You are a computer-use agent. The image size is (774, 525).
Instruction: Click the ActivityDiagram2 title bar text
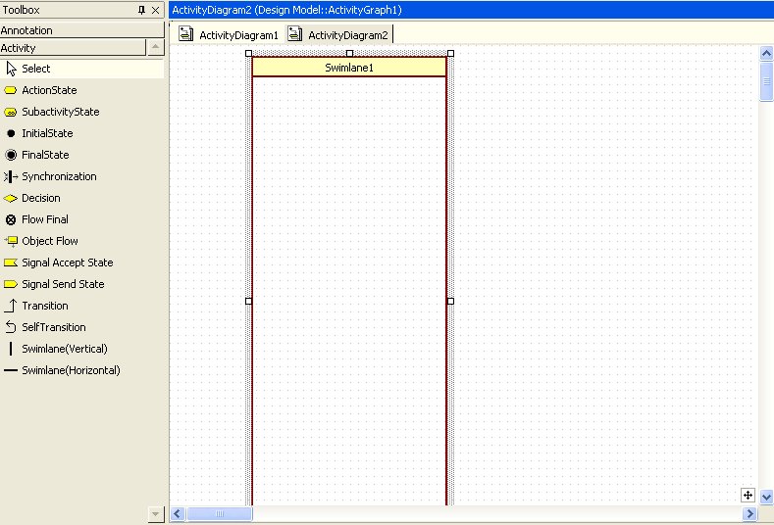pyautogui.click(x=286, y=10)
